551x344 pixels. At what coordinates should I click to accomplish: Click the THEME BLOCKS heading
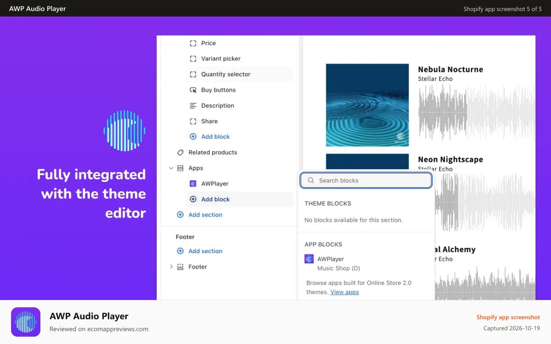(x=328, y=204)
